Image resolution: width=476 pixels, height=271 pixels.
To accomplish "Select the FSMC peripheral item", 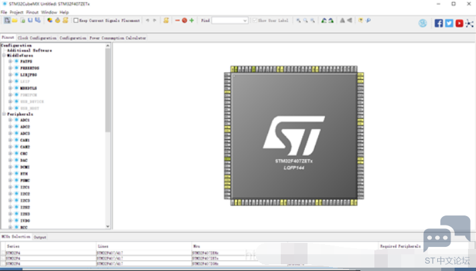I will point(25,181).
